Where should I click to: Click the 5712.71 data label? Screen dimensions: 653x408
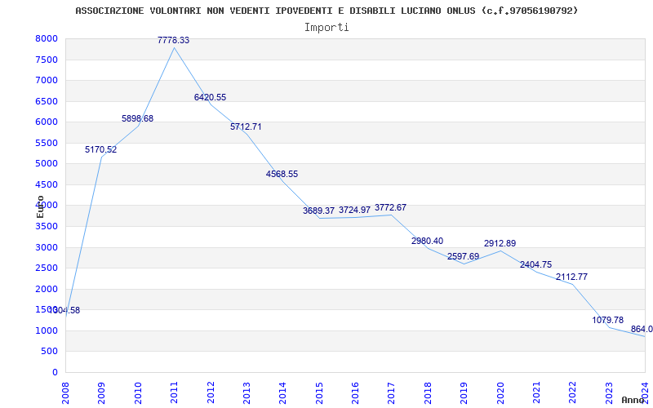(x=247, y=127)
